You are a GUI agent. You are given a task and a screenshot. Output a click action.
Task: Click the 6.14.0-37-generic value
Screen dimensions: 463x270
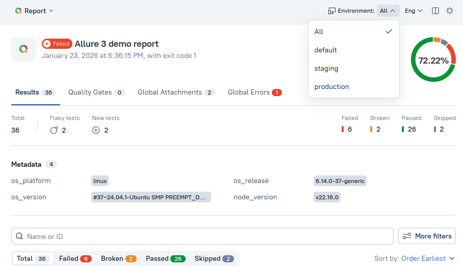(340, 181)
